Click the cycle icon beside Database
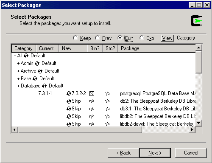Screen dimensions: 212x163 tap(44, 86)
